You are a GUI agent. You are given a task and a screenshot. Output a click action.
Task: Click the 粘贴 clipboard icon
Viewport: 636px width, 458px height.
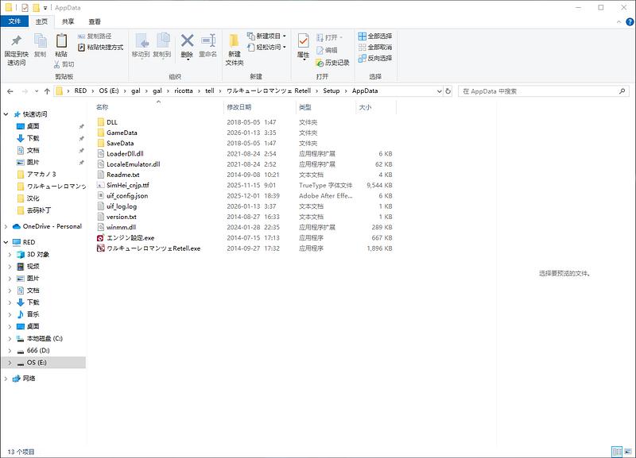(x=61, y=41)
